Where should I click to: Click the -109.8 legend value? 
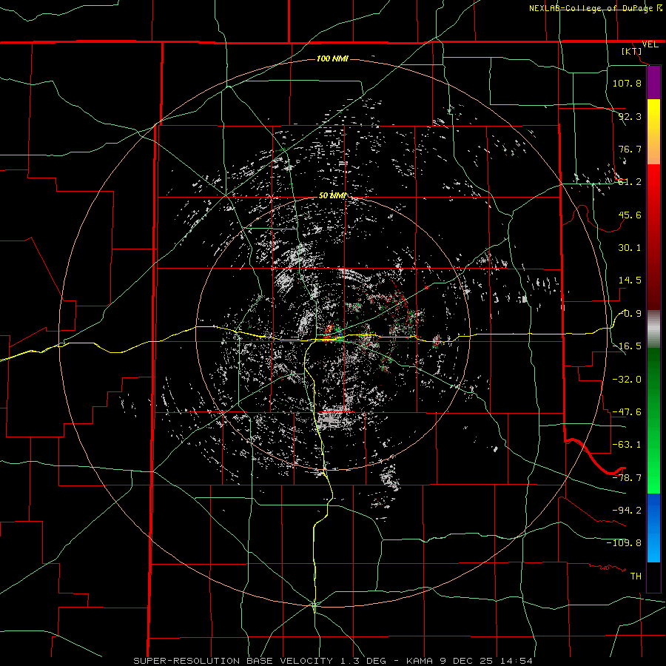[x=624, y=543]
